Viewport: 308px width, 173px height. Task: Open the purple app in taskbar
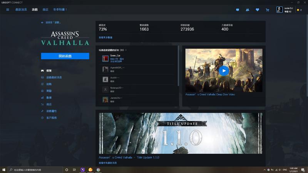coord(82,170)
